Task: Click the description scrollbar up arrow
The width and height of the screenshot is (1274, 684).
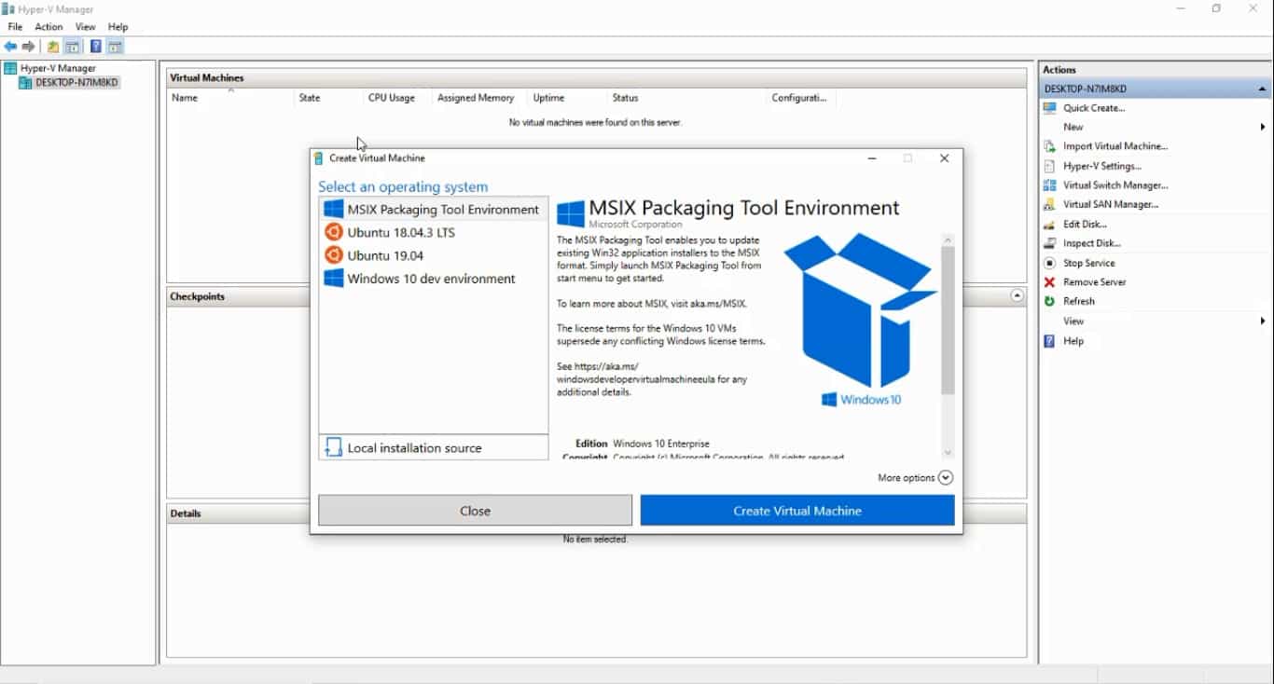Action: point(948,239)
